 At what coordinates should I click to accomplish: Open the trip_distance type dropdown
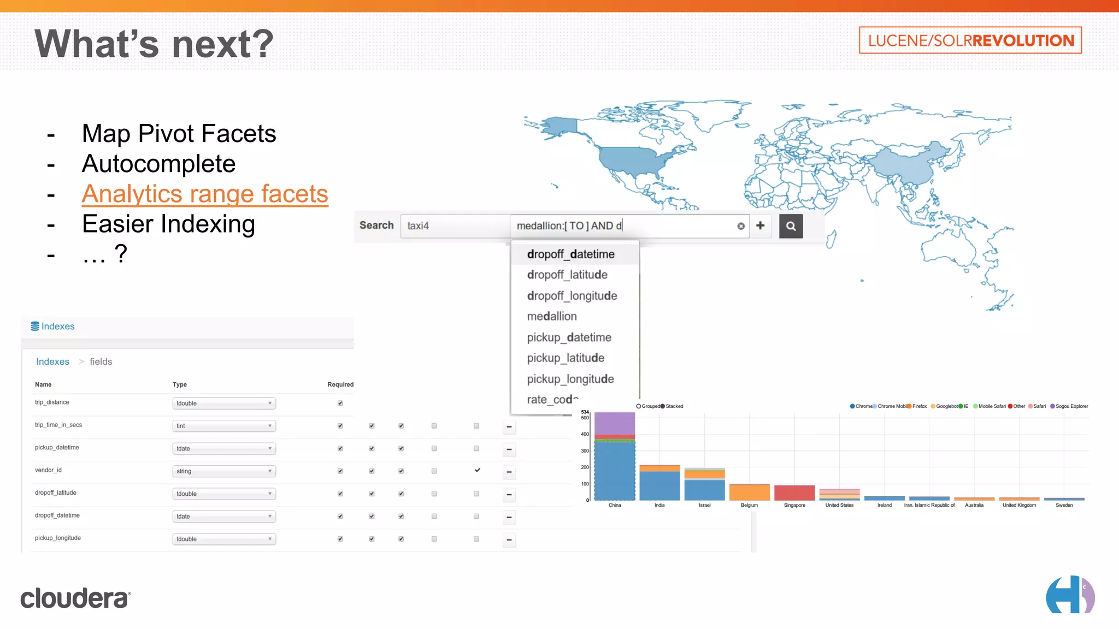point(224,403)
